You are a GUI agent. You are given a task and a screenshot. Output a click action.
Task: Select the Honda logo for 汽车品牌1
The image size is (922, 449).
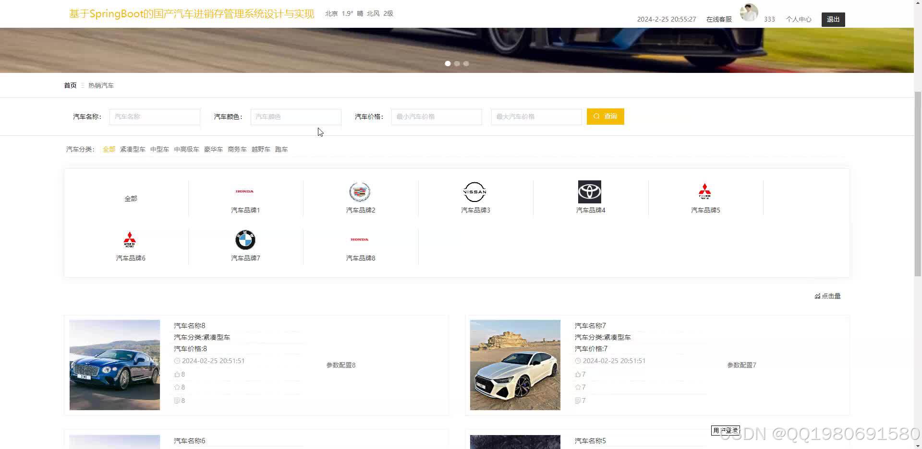point(245,191)
